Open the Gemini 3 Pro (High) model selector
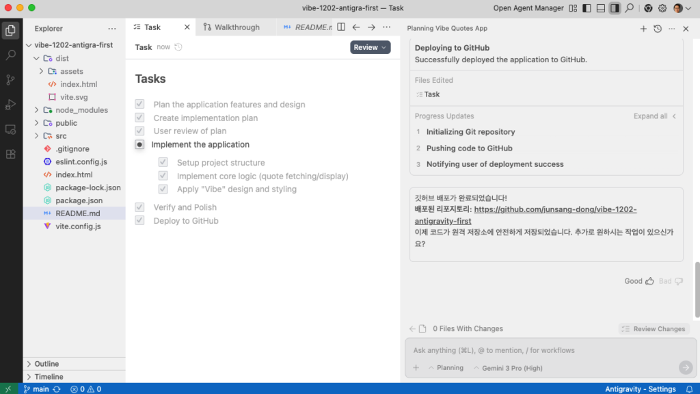The width and height of the screenshot is (700, 394). click(507, 368)
